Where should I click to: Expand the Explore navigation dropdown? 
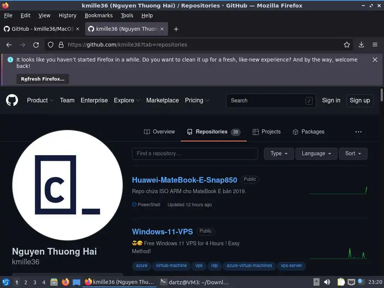tap(127, 100)
